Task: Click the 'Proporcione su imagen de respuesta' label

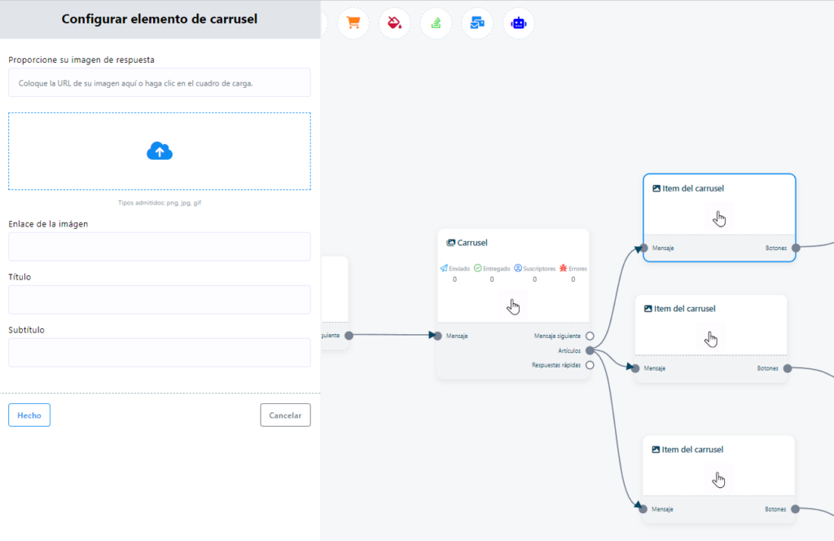Action: click(x=81, y=59)
